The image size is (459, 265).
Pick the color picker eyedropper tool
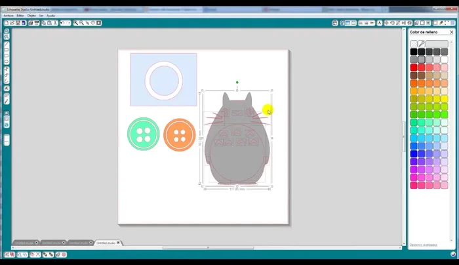(x=422, y=44)
